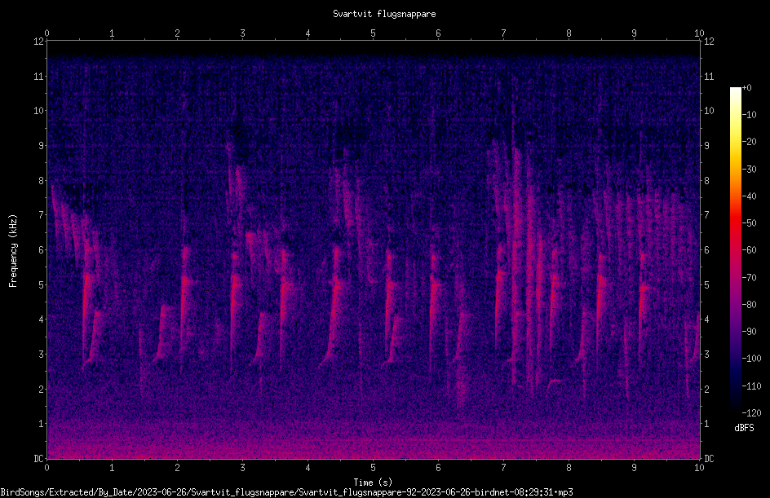Click the "-20" color scale label
Viewport: 770px width, 498px height.
pyautogui.click(x=750, y=142)
